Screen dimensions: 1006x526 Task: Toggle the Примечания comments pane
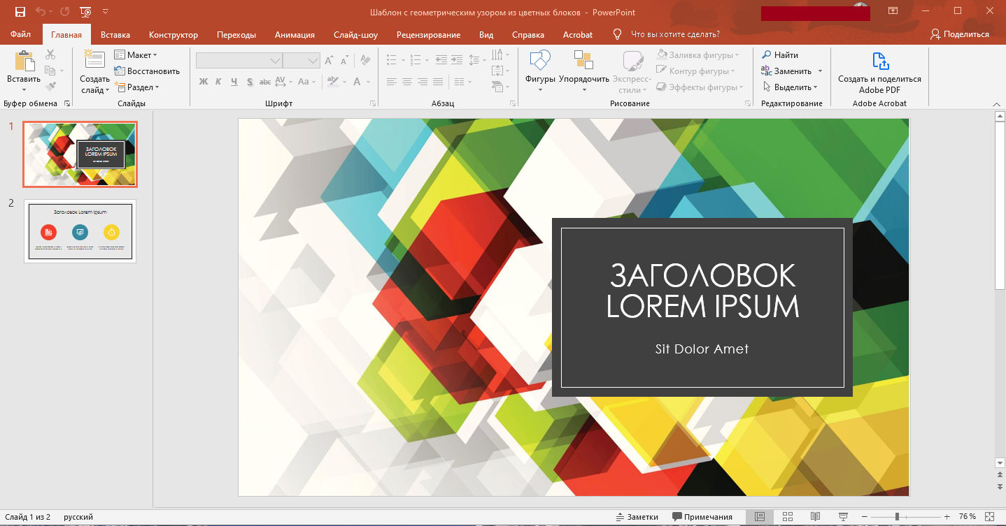pos(702,517)
